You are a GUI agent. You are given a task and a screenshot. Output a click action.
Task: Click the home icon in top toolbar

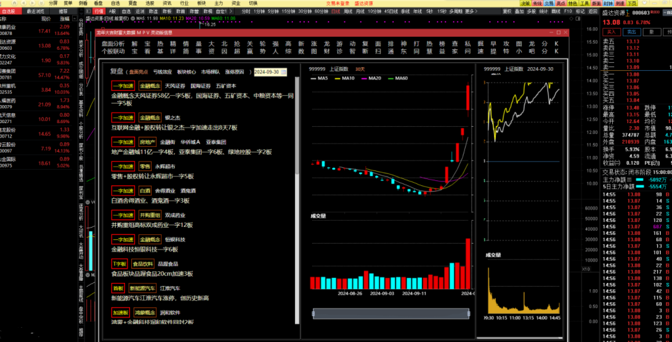14,3
